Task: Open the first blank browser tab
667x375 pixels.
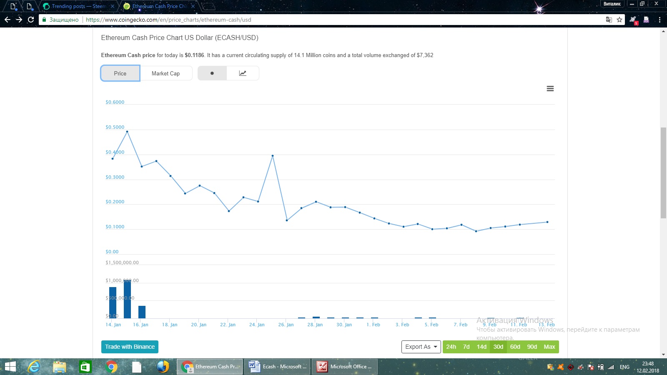Action: pyautogui.click(x=13, y=6)
